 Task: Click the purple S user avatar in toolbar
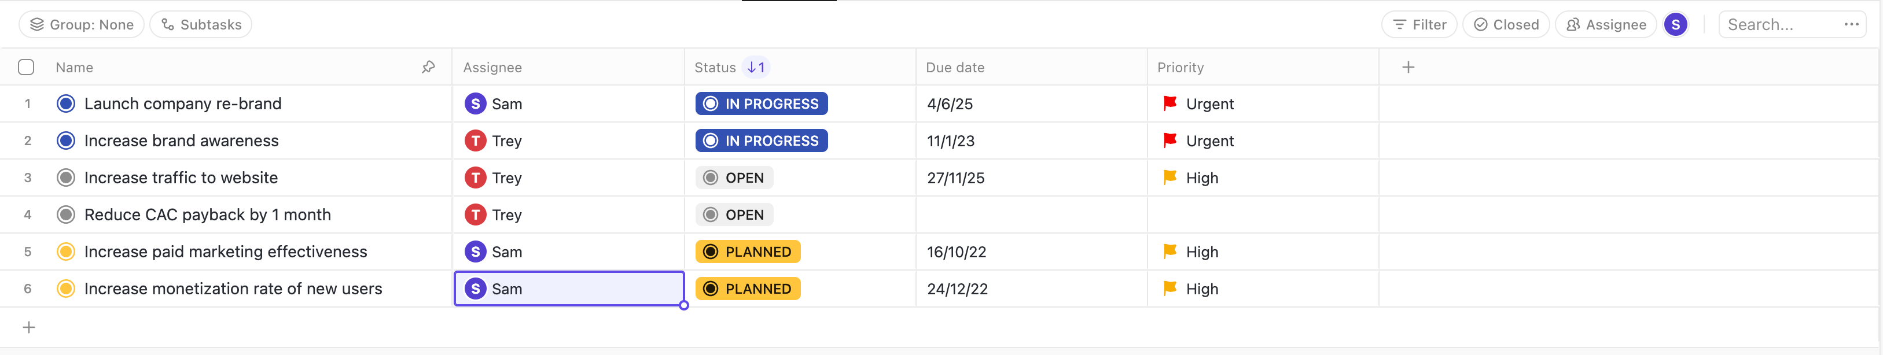click(1675, 25)
